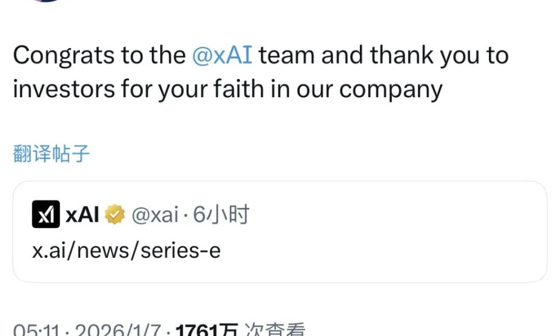Tap the 1761万 view count number
This screenshot has width=560, height=336.
(x=207, y=329)
